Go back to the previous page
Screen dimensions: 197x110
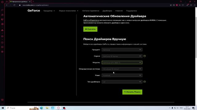[7, 5]
